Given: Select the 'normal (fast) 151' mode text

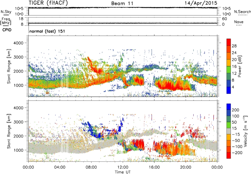Looking at the screenshot, I should click(x=47, y=31).
